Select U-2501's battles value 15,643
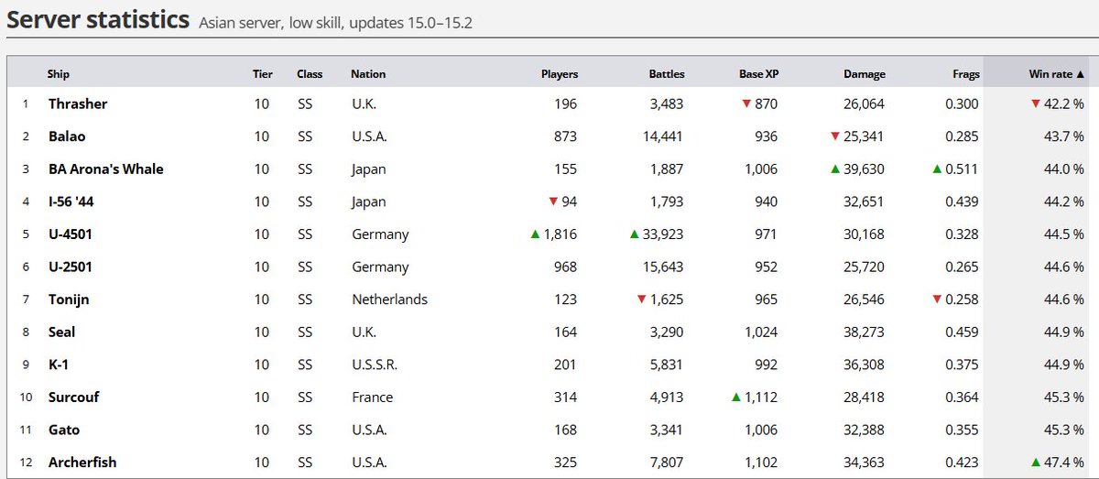The width and height of the screenshot is (1099, 479). (662, 267)
